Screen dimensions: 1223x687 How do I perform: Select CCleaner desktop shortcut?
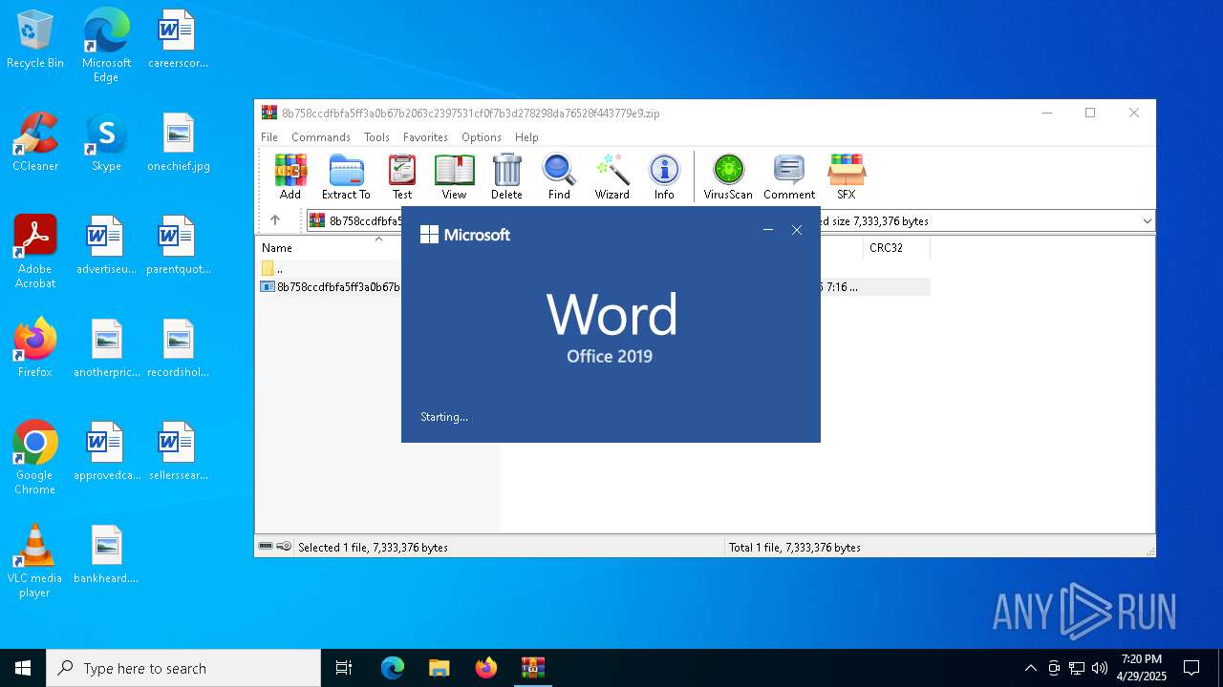(x=35, y=143)
